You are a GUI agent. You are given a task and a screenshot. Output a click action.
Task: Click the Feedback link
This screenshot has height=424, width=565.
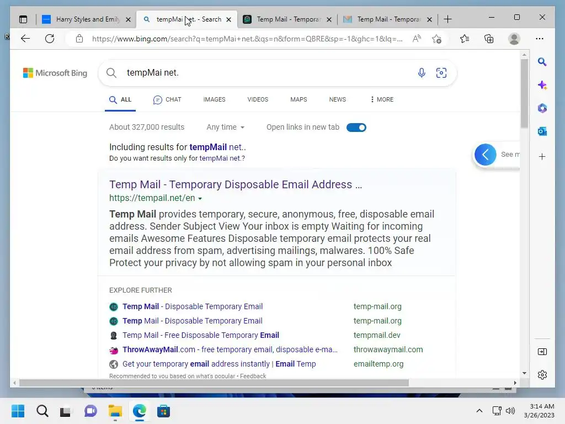pyautogui.click(x=253, y=376)
